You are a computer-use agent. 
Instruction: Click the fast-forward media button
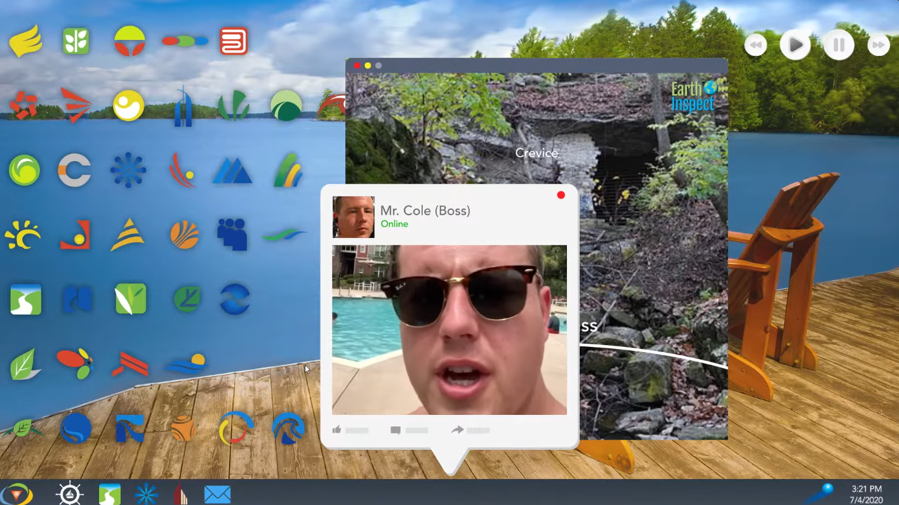[879, 45]
